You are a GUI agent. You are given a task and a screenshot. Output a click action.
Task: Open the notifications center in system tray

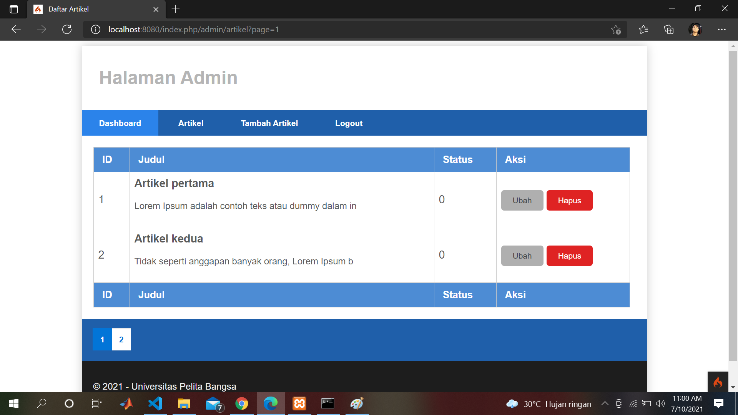[718, 403]
